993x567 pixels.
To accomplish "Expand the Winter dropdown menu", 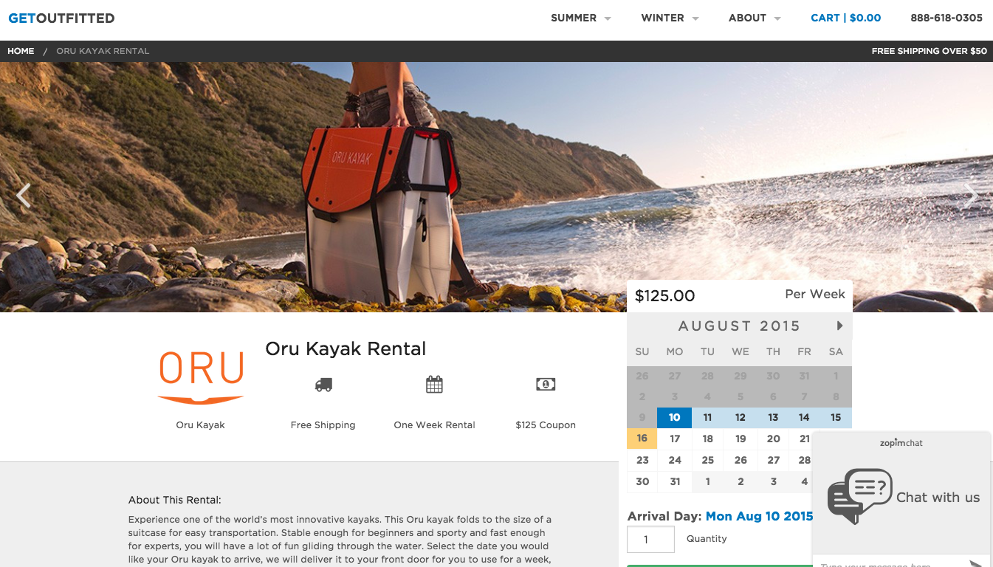I will coord(670,18).
